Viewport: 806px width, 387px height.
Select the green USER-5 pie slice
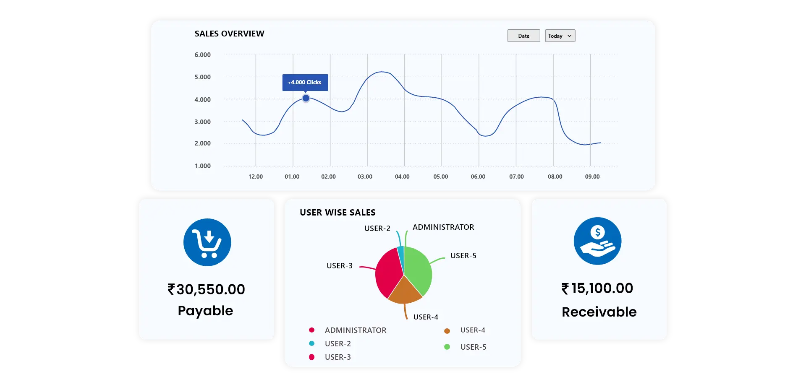tap(417, 269)
